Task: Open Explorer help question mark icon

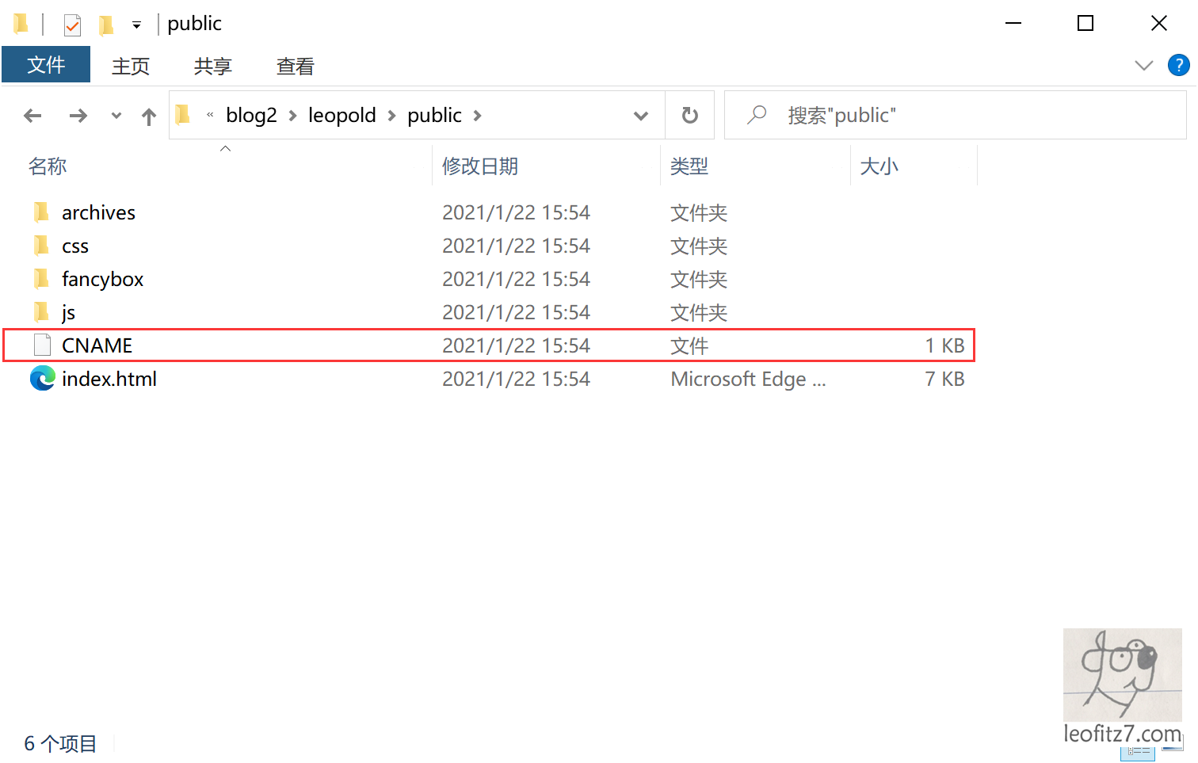Action: [x=1178, y=65]
